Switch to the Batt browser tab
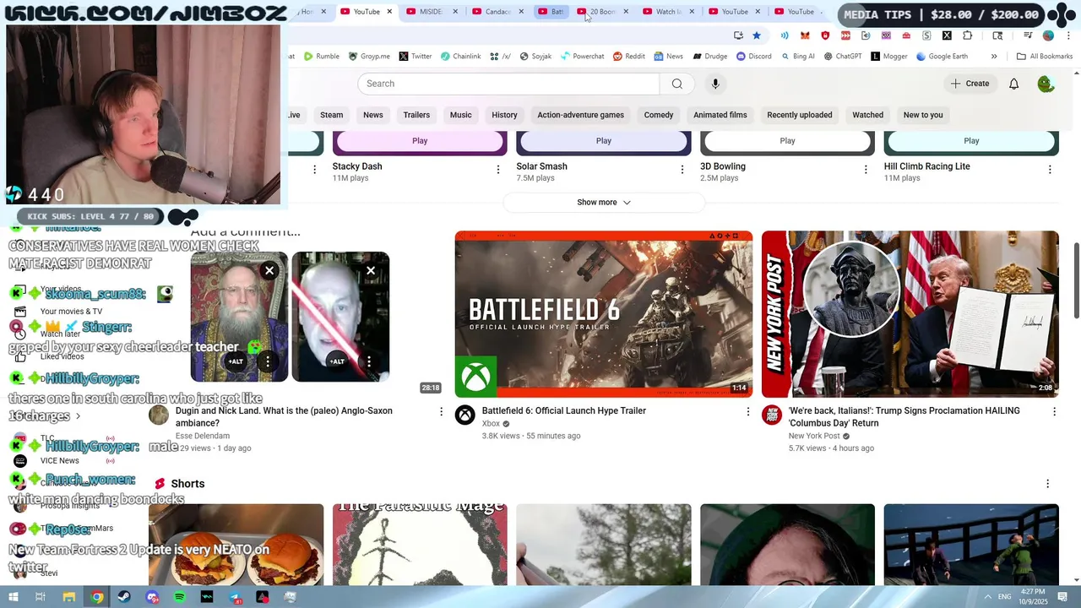Screen dimensions: 1081x608 551,12
